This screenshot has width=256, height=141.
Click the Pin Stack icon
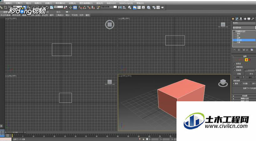234,50
